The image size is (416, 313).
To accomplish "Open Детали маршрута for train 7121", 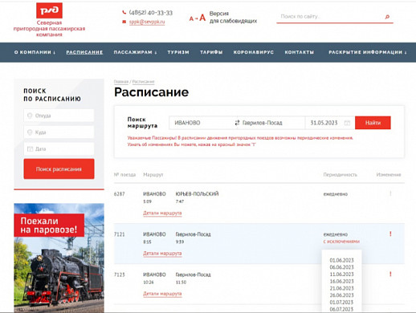I will pyautogui.click(x=162, y=253).
